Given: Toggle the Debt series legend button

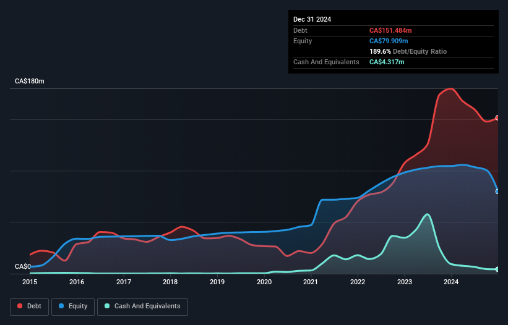Looking at the screenshot, I should pos(29,306).
